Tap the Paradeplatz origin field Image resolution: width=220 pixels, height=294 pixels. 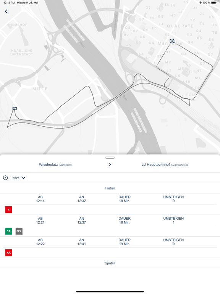click(55, 165)
